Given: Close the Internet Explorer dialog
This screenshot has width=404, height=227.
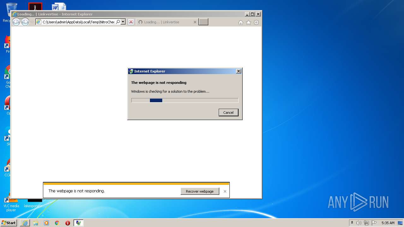Looking at the screenshot, I should pos(239,71).
